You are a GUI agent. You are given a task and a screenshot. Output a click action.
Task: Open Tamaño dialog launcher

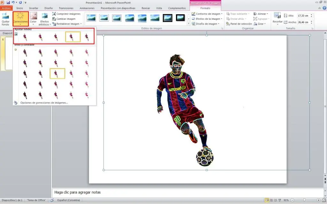[312, 28]
